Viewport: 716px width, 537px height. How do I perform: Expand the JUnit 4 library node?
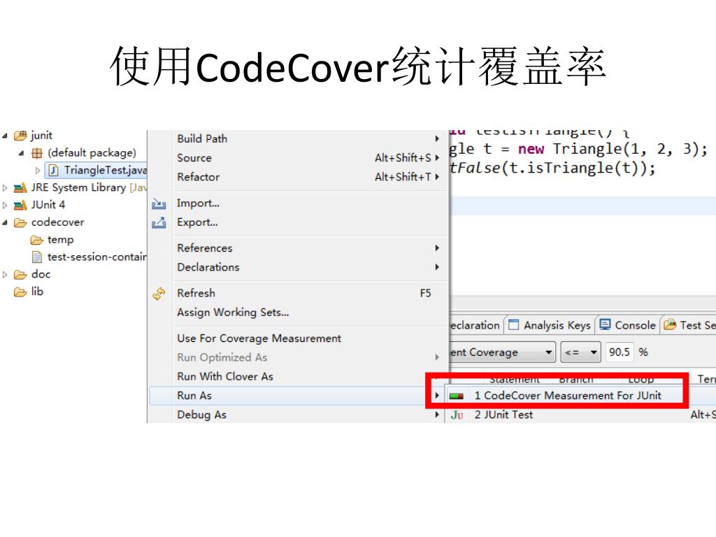(5, 205)
